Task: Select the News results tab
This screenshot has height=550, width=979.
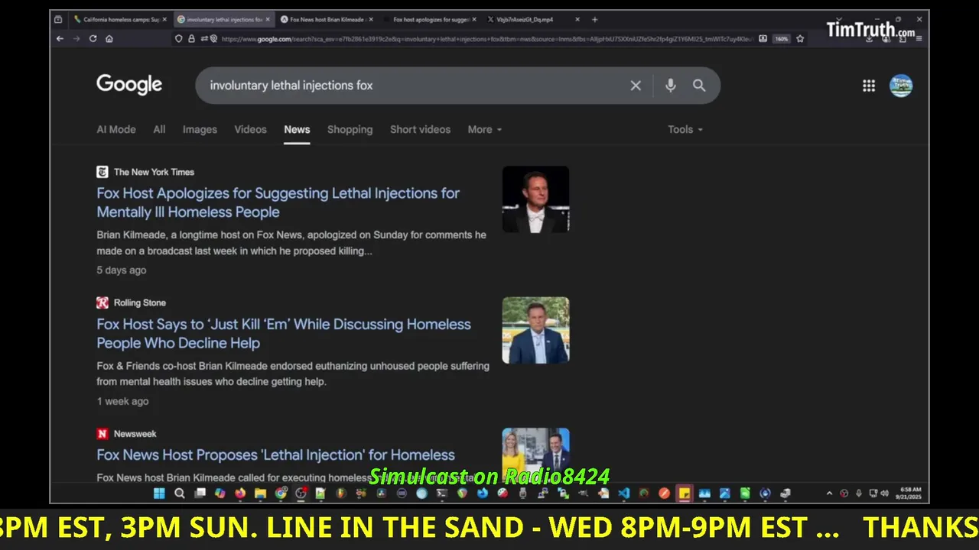Action: pyautogui.click(x=297, y=129)
